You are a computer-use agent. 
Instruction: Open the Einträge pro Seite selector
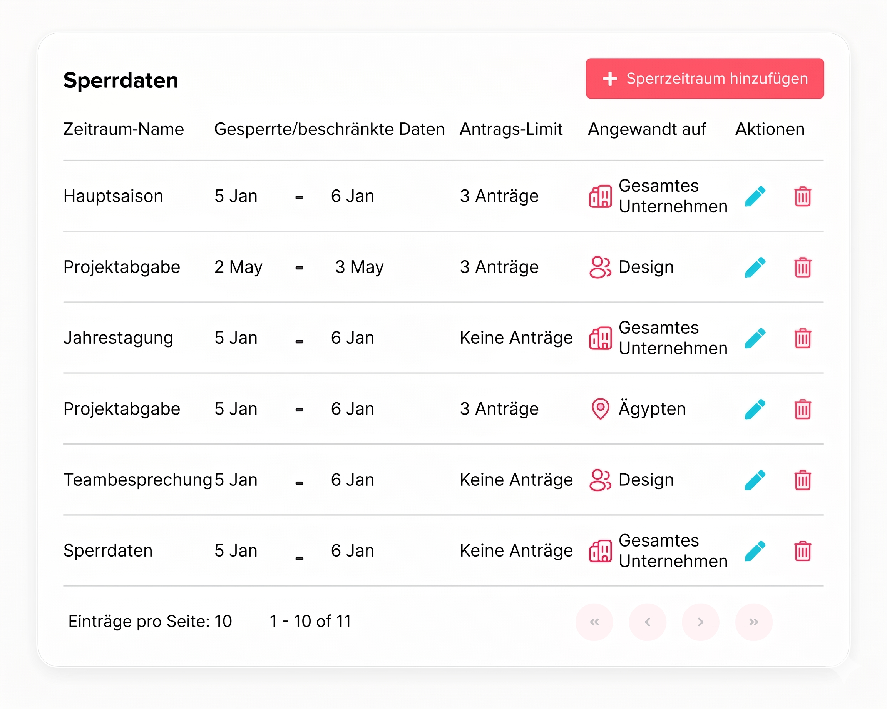point(223,621)
